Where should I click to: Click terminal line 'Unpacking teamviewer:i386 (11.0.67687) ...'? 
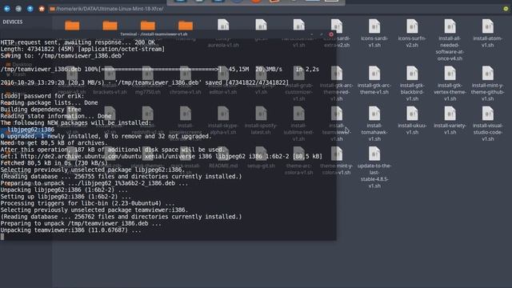tap(70, 230)
